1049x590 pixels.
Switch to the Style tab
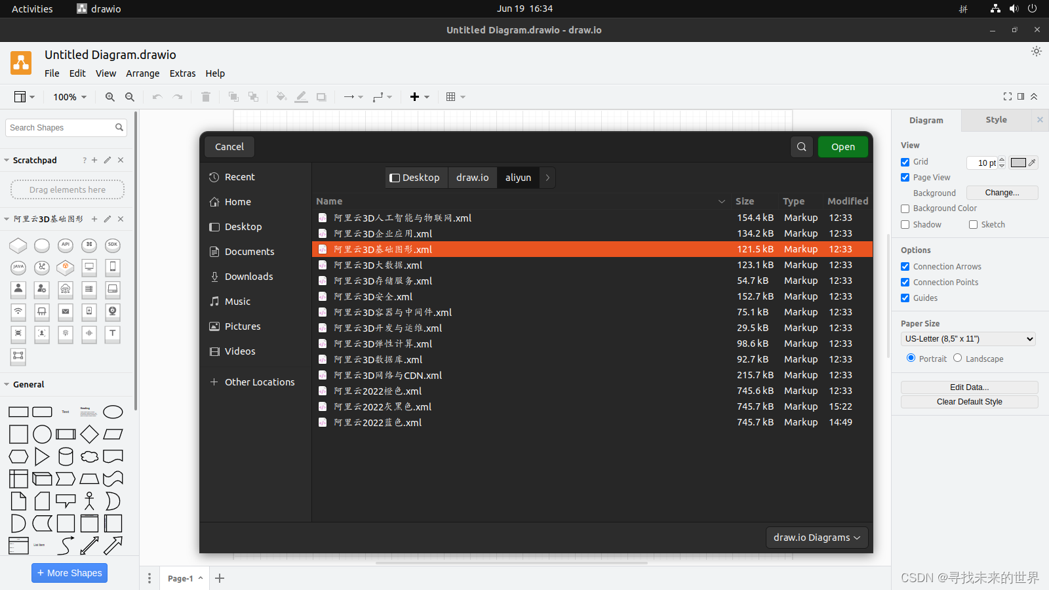tap(996, 120)
